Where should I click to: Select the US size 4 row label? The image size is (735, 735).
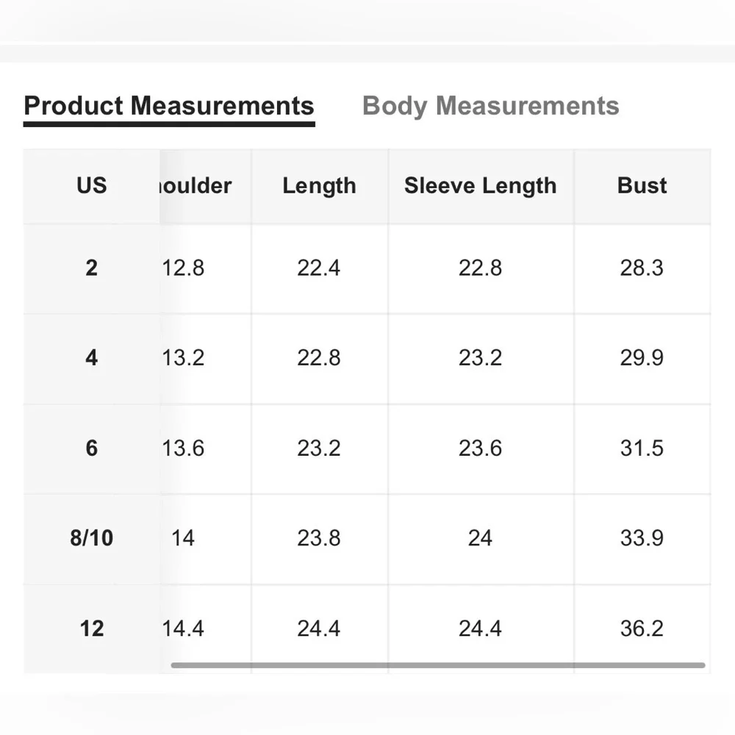(x=91, y=358)
